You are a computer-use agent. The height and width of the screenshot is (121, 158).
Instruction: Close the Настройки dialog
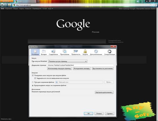113,46
